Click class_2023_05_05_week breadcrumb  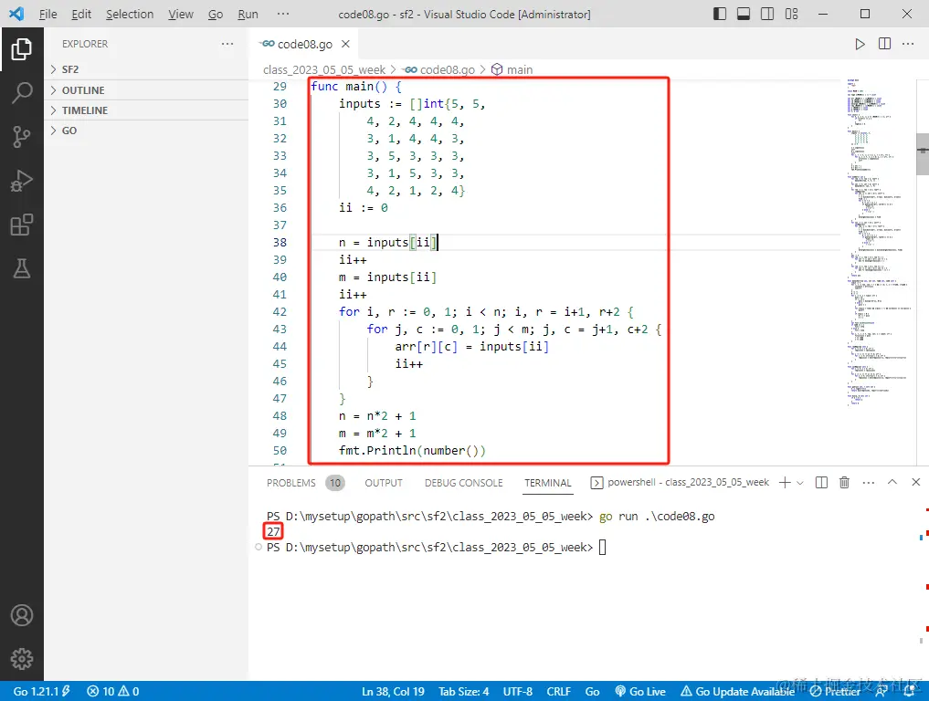[324, 70]
